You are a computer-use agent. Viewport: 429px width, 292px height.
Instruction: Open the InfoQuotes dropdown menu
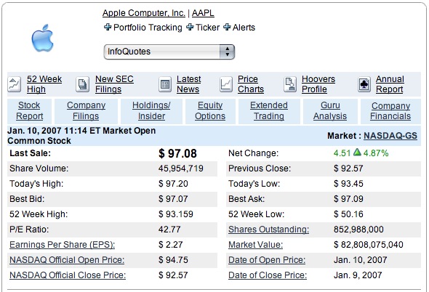[x=169, y=52]
